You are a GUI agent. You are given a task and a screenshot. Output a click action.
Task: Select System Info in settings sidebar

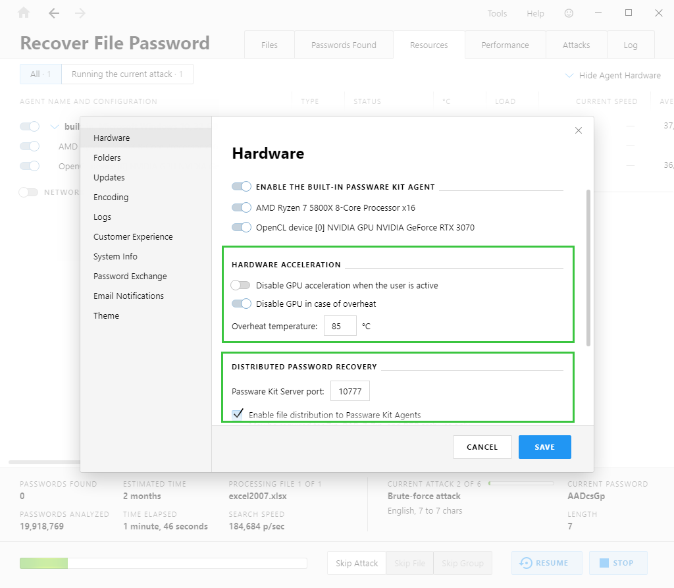pyautogui.click(x=145, y=256)
